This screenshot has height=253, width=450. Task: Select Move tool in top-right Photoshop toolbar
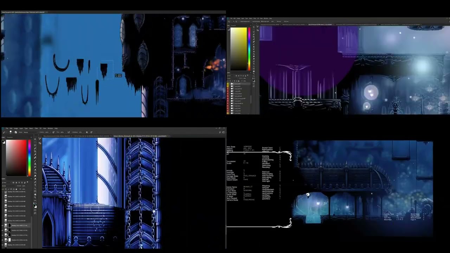[x=254, y=27]
